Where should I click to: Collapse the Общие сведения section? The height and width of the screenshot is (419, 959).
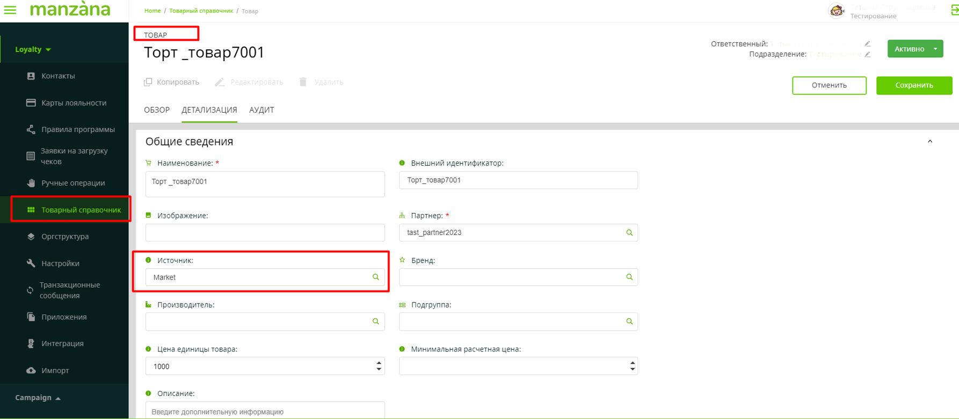click(x=930, y=142)
